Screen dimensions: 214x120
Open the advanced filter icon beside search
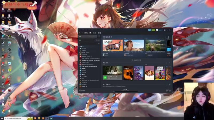coord(98,43)
